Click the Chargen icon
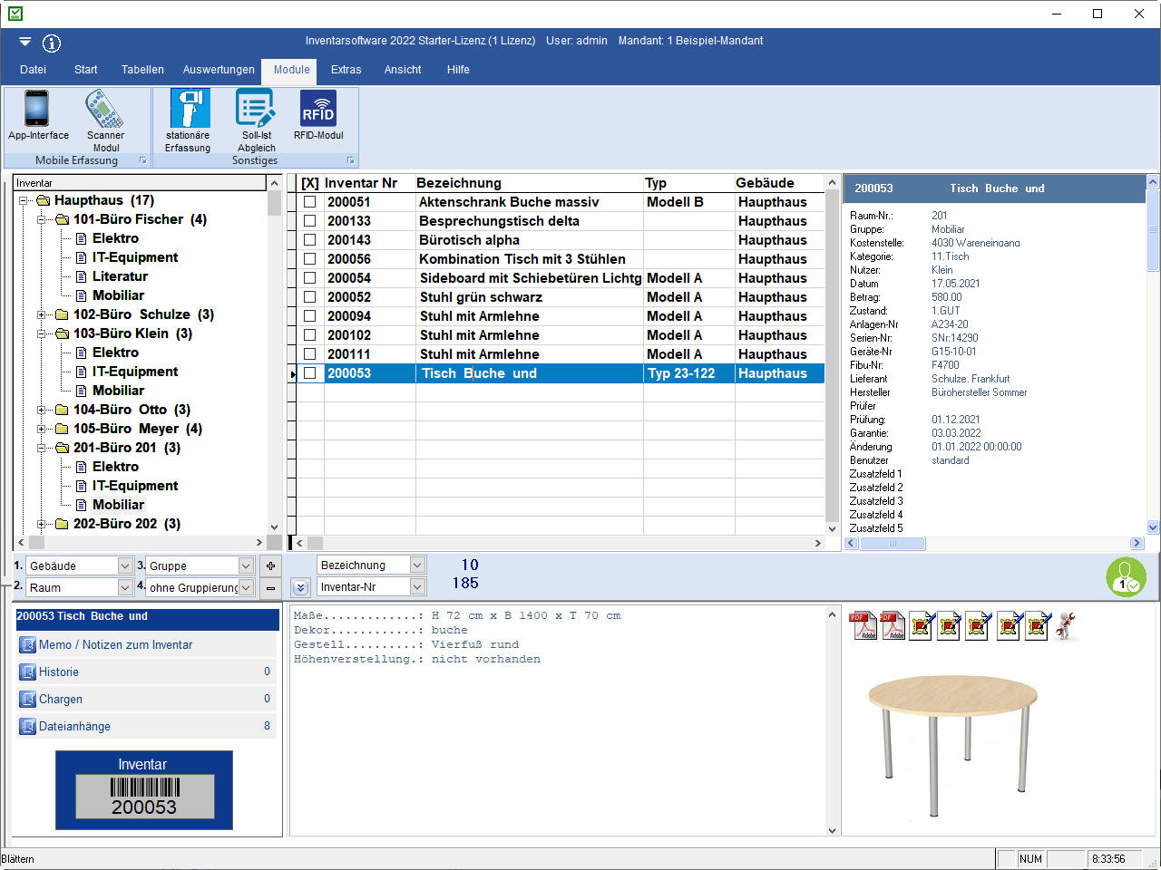 pyautogui.click(x=27, y=699)
